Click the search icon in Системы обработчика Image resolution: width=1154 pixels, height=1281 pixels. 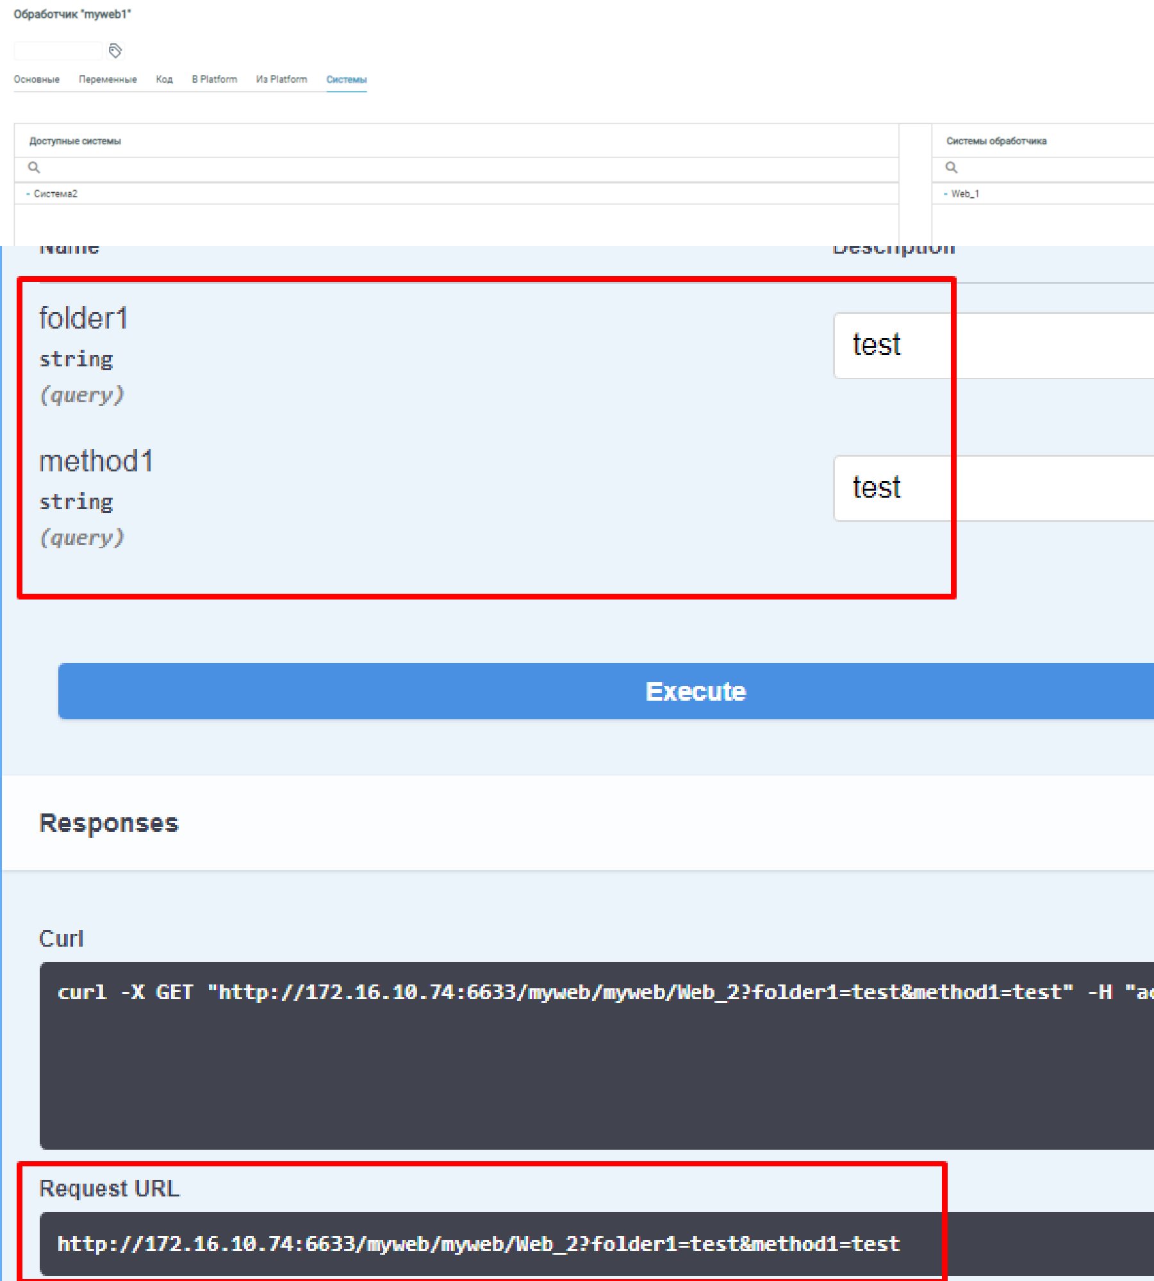(x=952, y=168)
